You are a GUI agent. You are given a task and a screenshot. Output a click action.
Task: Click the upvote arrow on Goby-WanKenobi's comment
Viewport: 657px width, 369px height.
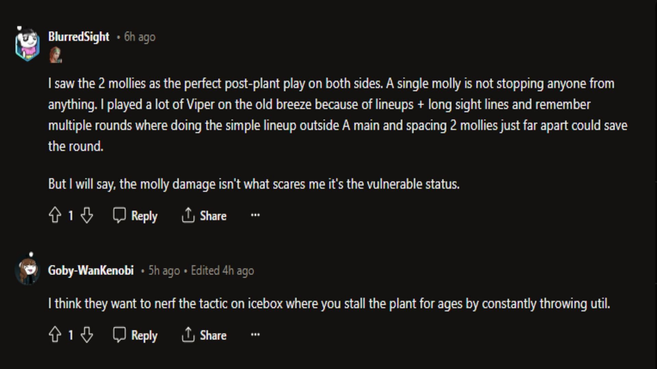tap(55, 335)
